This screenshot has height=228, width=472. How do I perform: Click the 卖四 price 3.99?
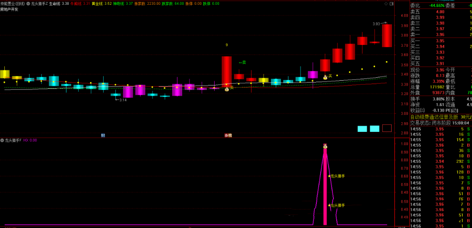point(440,17)
